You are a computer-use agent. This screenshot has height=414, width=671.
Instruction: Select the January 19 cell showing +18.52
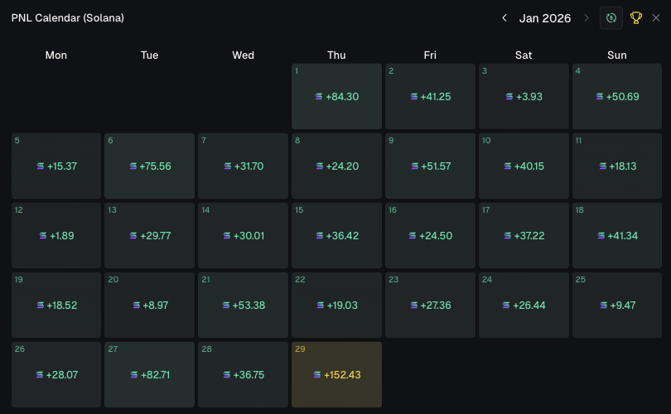(56, 305)
